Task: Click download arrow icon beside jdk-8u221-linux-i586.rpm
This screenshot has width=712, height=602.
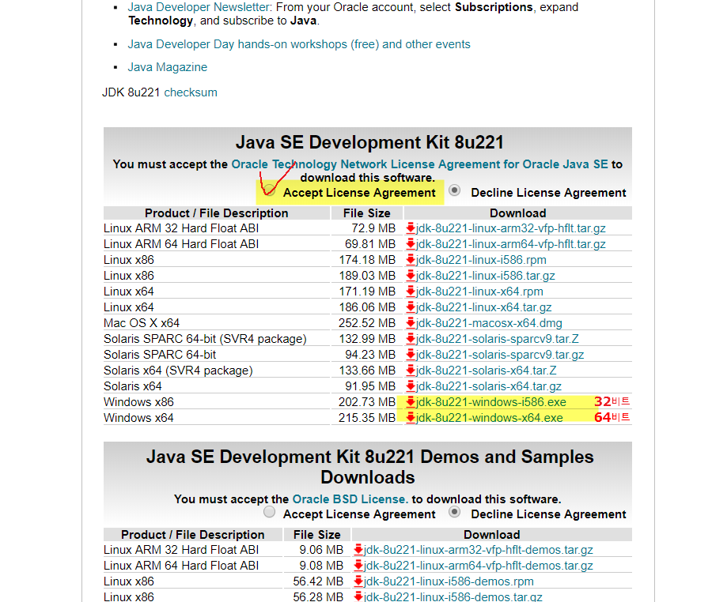Action: tap(411, 260)
